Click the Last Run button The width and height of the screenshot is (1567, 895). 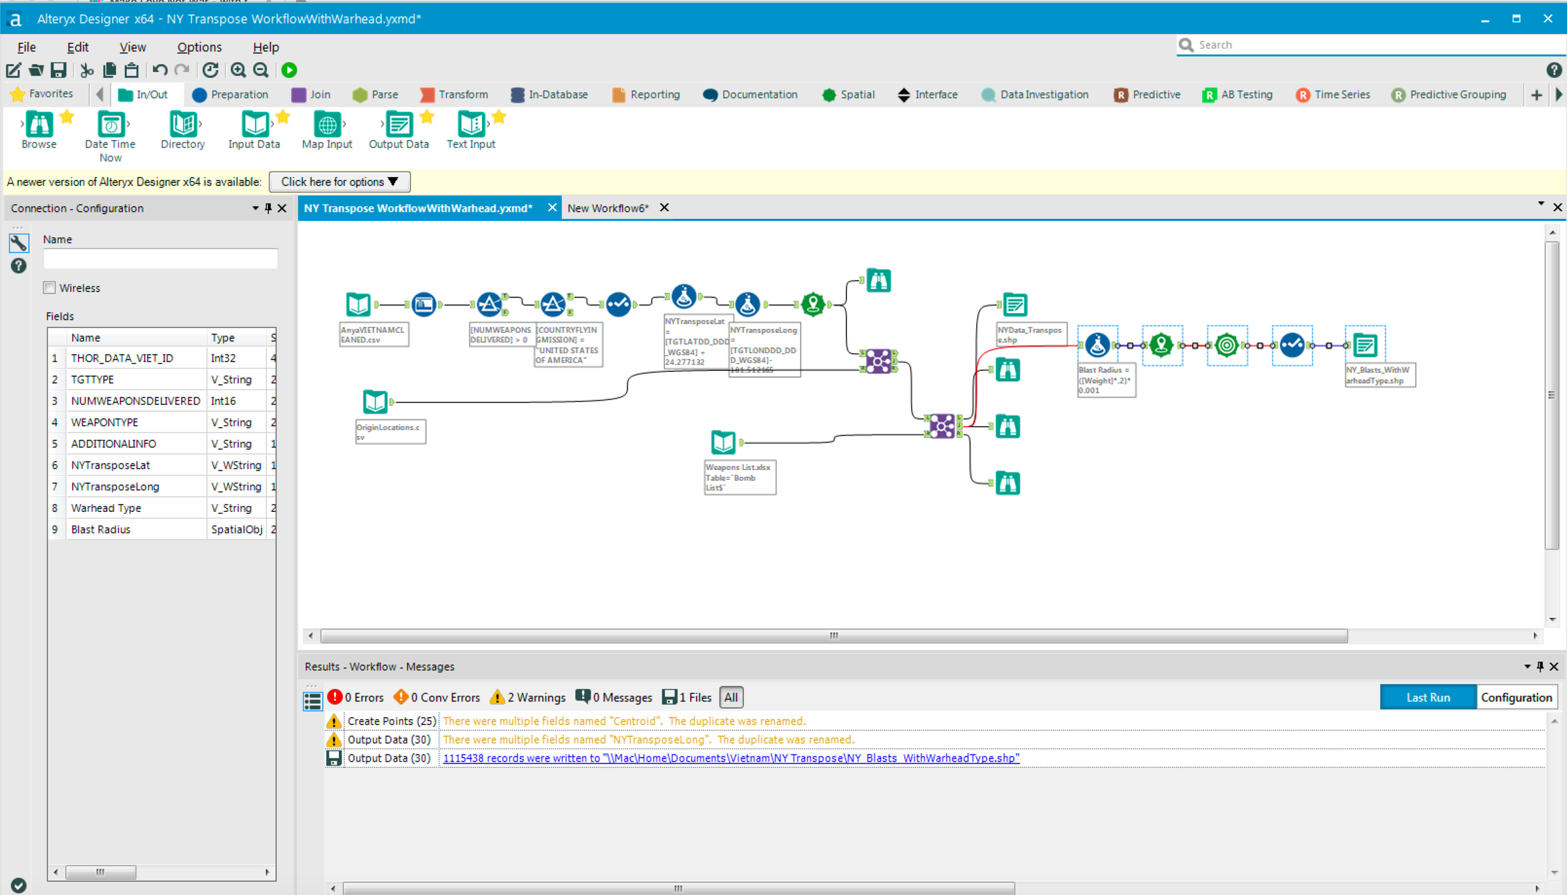click(1428, 698)
